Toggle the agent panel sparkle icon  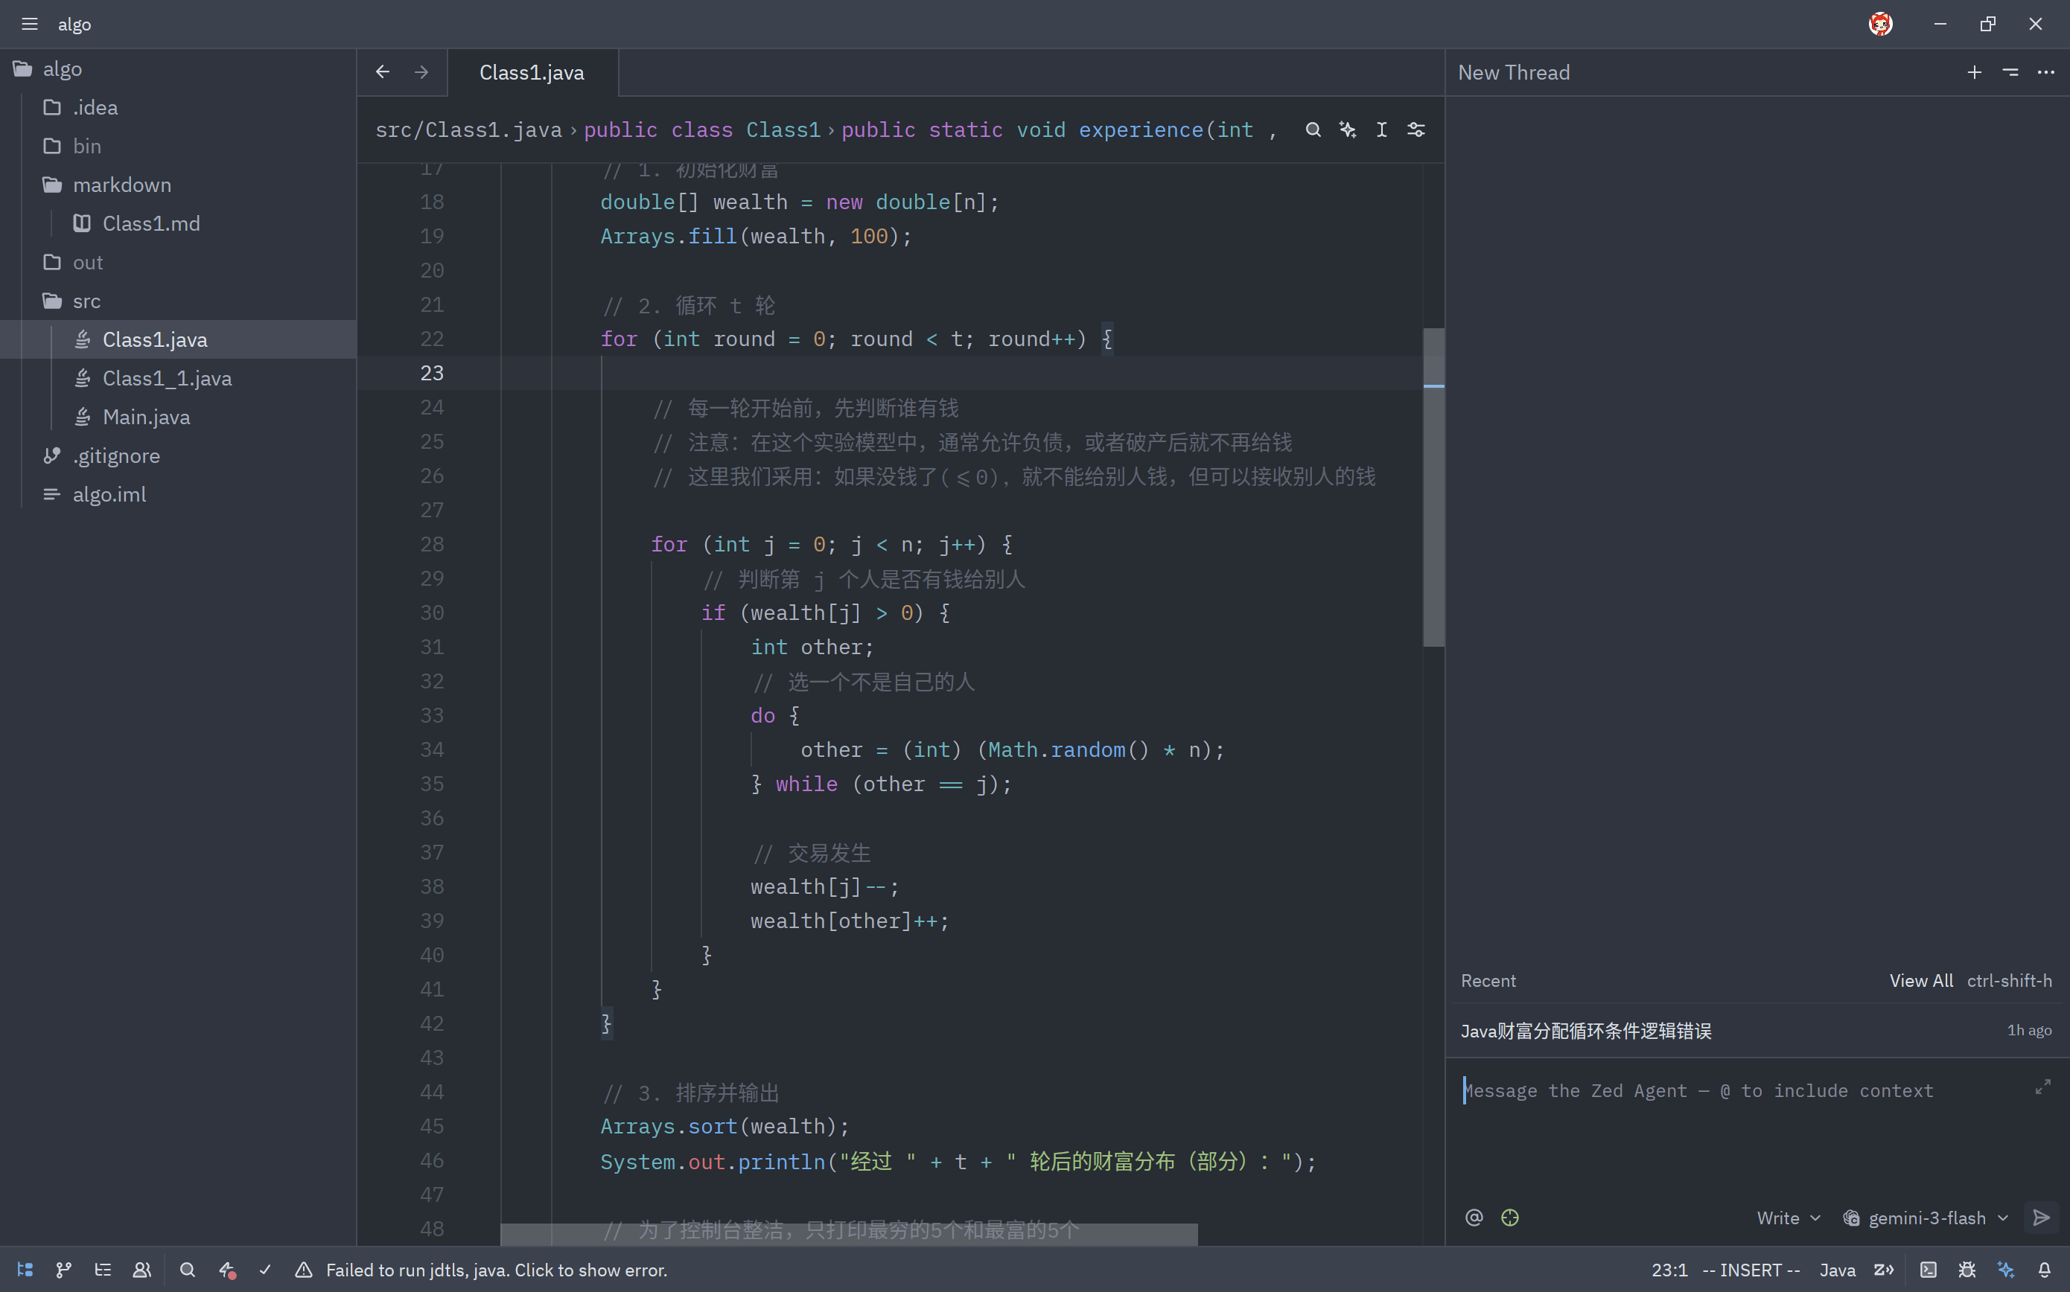pos(2006,1270)
